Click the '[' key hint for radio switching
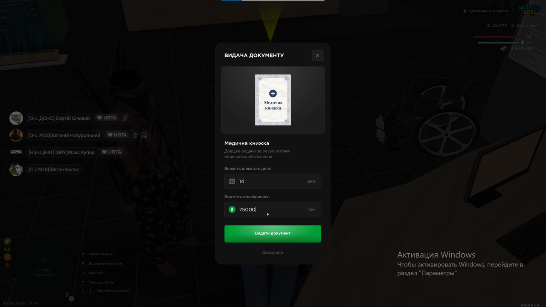 [x=83, y=290]
